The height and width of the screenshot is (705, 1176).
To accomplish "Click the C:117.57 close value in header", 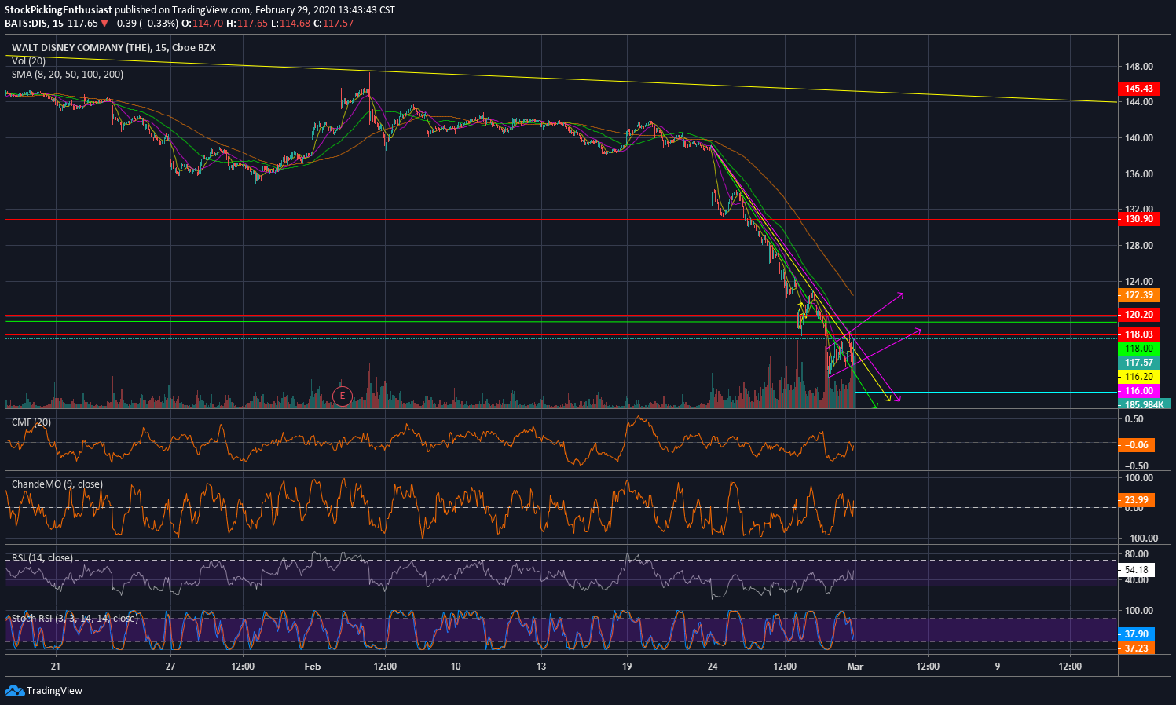I will [x=334, y=24].
